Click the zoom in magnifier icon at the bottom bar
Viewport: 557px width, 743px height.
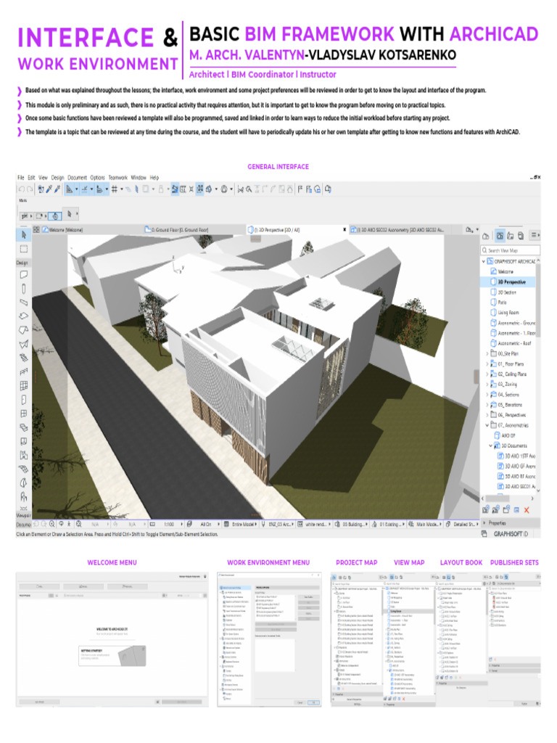[x=52, y=524]
